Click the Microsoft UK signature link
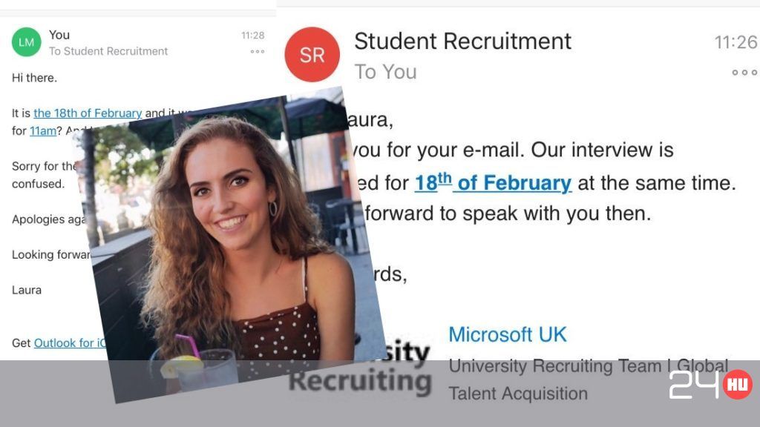This screenshot has width=760, height=427. [508, 334]
